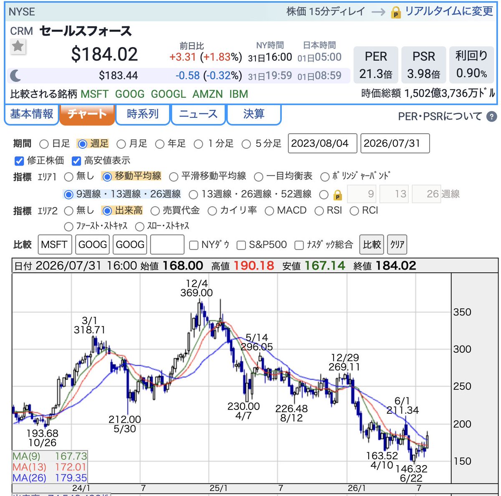Click the 6/22 146.32 low label on chart
This screenshot has height=496, width=501.
point(412,473)
